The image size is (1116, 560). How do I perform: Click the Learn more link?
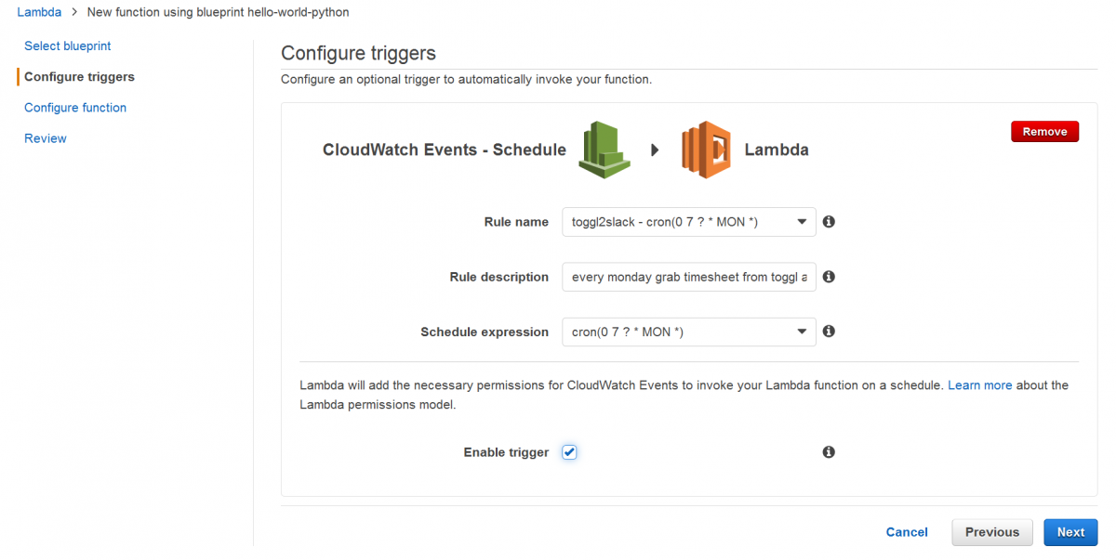click(980, 384)
